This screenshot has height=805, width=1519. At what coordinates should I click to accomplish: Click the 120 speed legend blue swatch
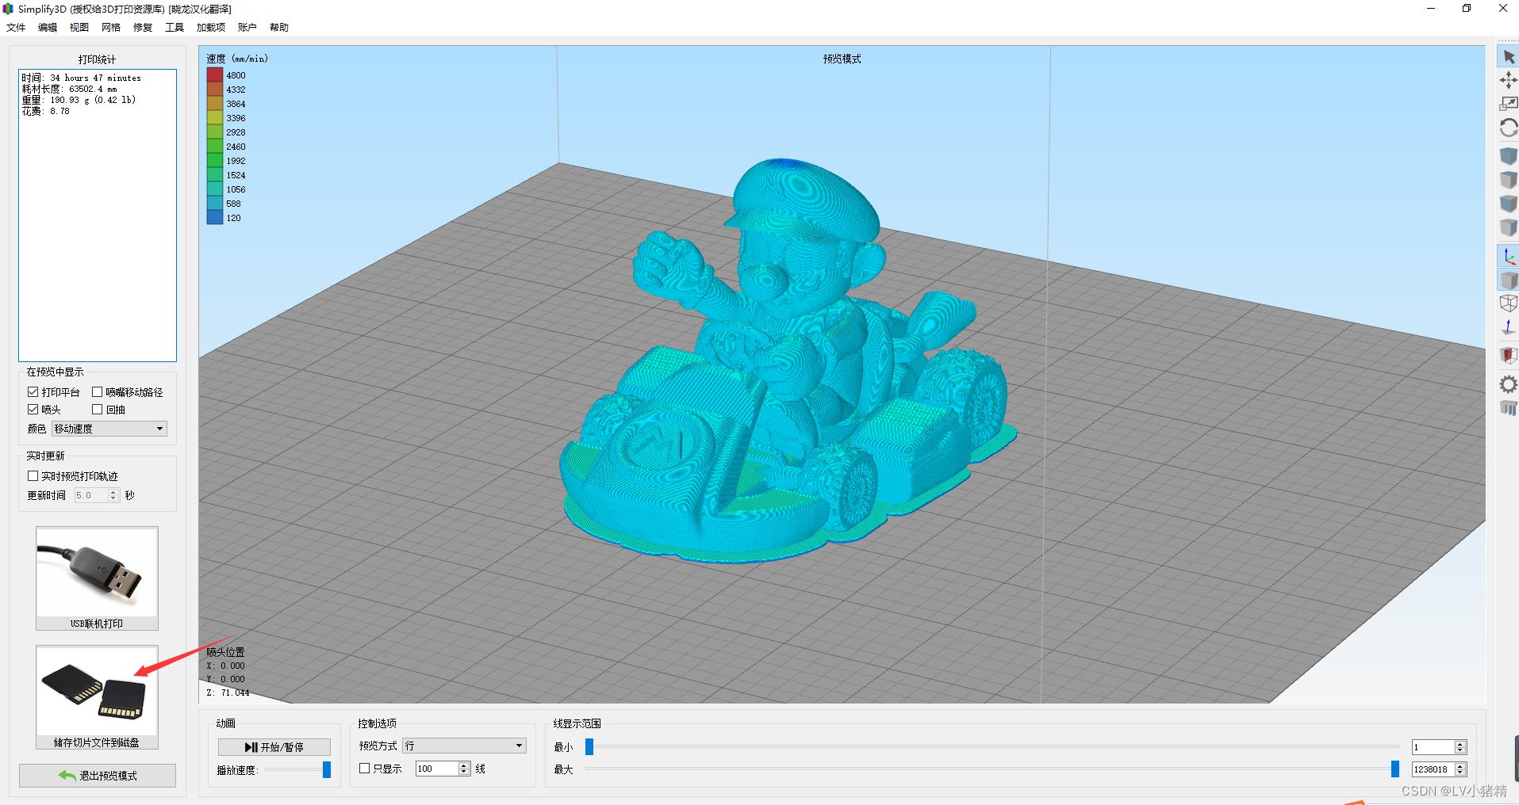pyautogui.click(x=215, y=218)
